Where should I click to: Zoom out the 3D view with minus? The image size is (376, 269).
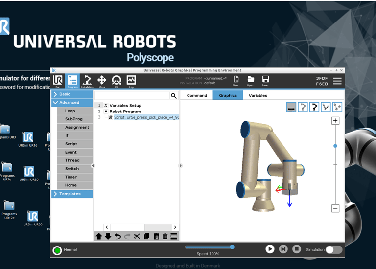tap(335, 208)
